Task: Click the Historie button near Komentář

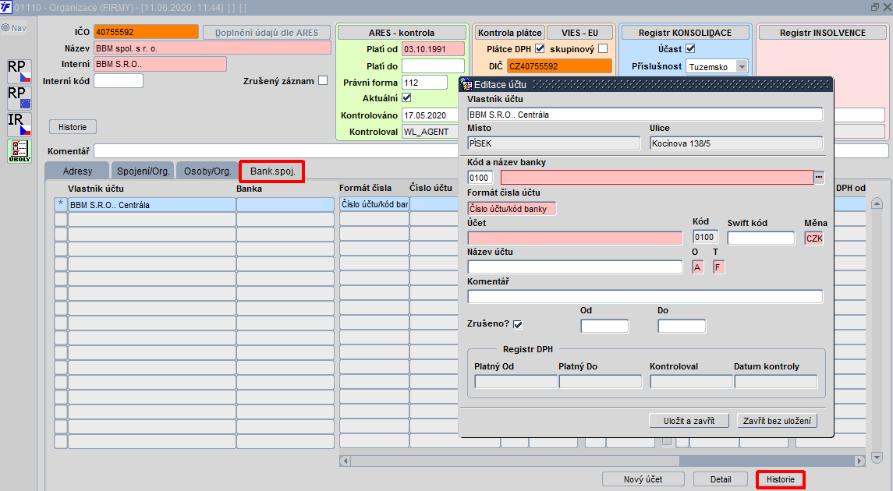Action: (x=73, y=127)
